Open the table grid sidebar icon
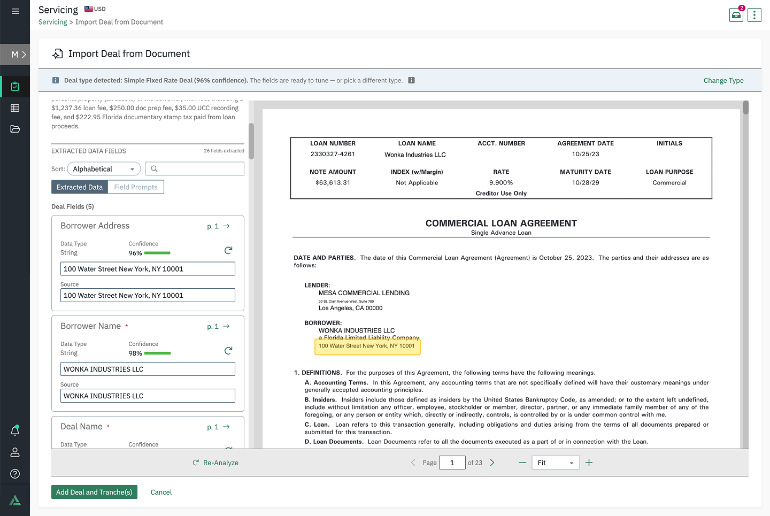This screenshot has width=770, height=516. [15, 108]
